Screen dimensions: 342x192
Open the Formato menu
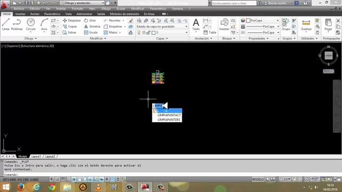(x=77, y=9)
